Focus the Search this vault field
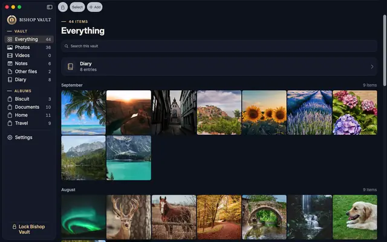Screen dimensions: 387x242 pos(219,46)
